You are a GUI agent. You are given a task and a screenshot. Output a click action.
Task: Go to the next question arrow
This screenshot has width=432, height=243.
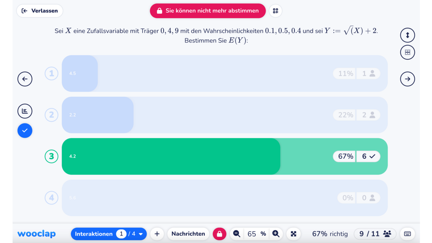408,79
